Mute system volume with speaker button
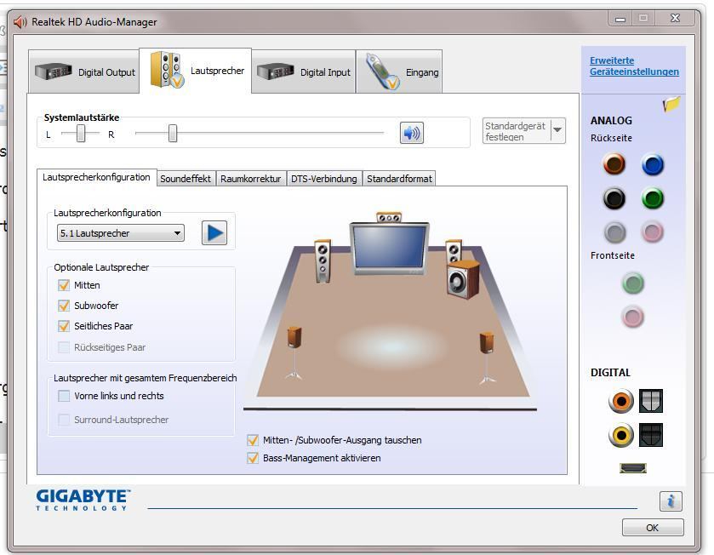This screenshot has height=555, width=714. coord(412,133)
